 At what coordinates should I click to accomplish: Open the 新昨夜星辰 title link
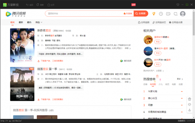tap(44, 31)
